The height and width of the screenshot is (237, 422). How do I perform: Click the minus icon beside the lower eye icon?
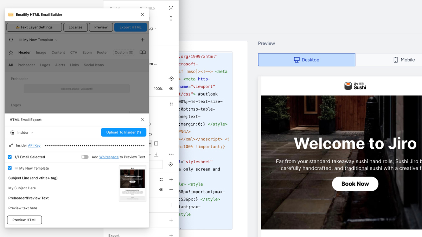[171, 190]
